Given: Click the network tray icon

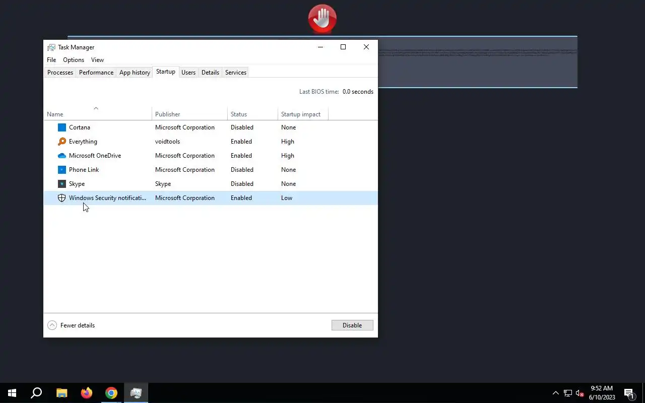Looking at the screenshot, I should (568, 393).
